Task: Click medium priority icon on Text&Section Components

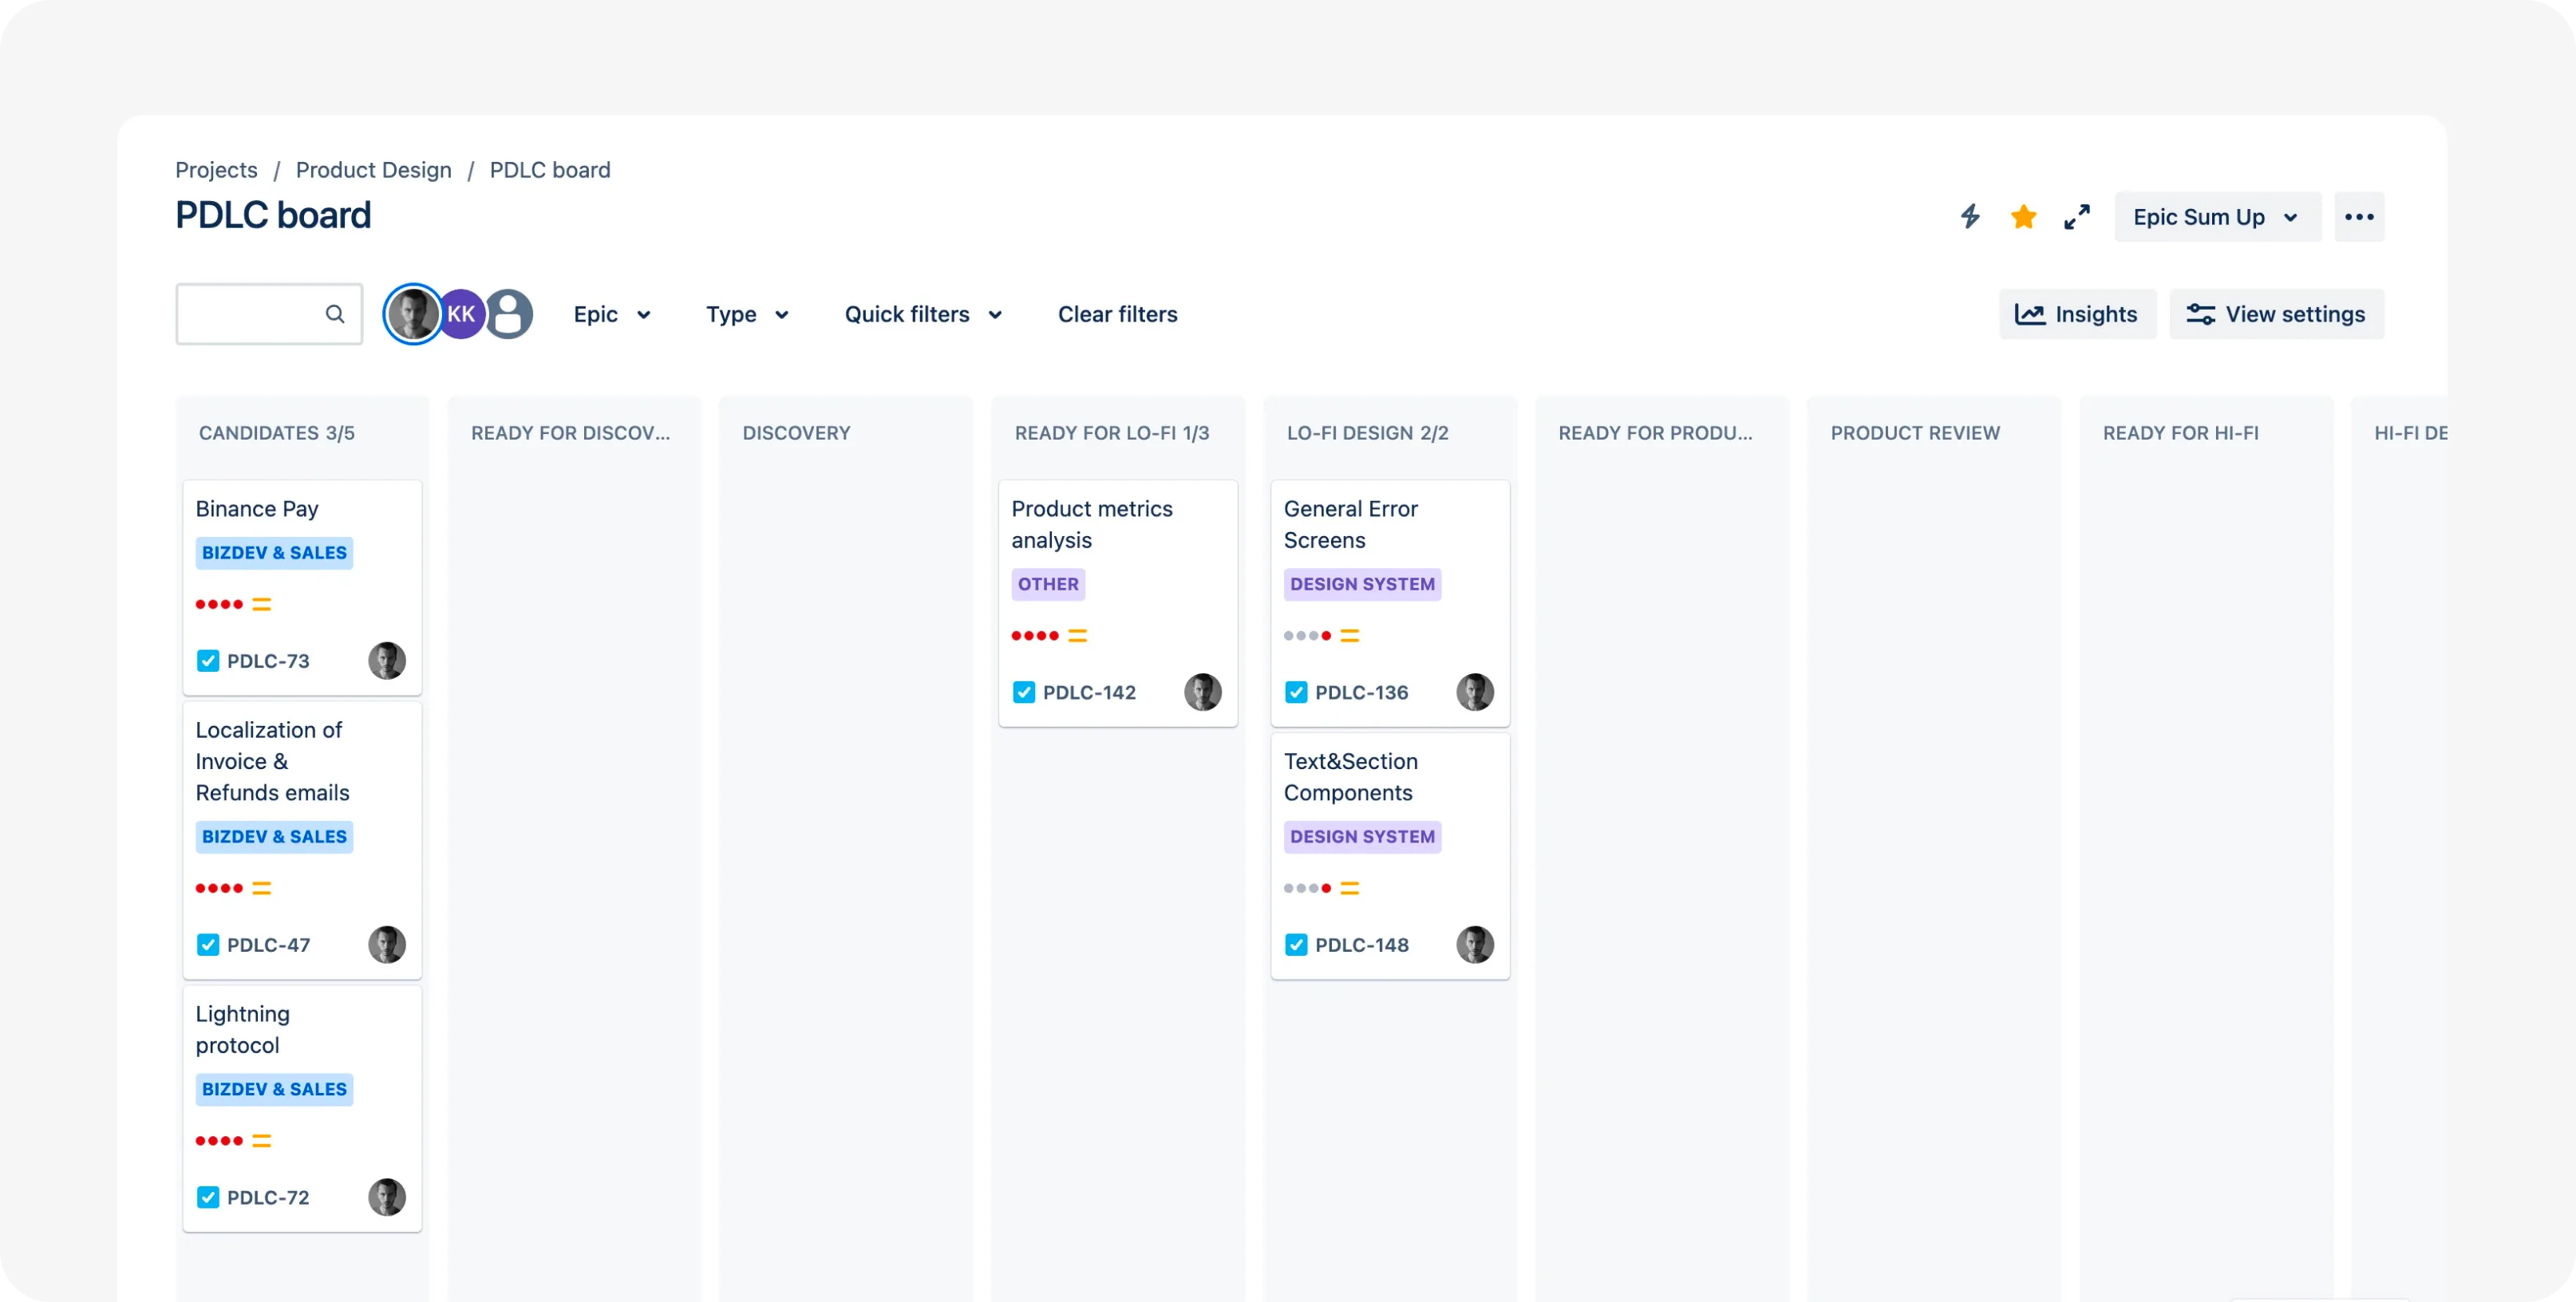Action: click(1350, 888)
